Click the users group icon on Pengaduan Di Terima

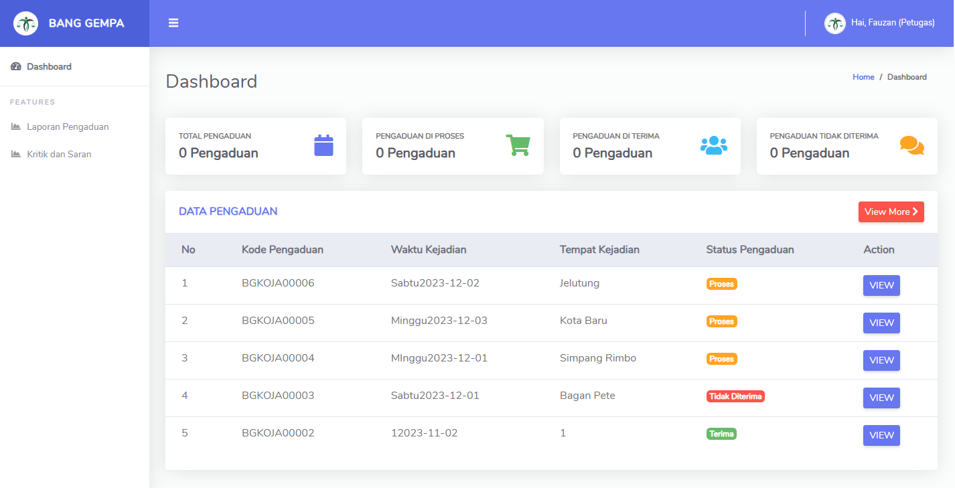[713, 145]
